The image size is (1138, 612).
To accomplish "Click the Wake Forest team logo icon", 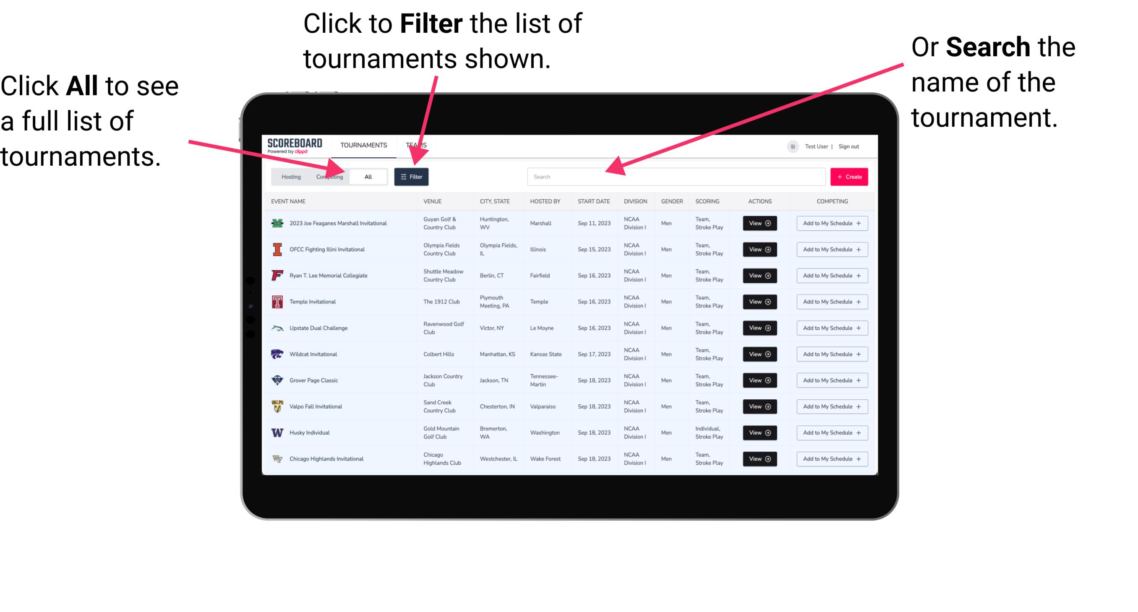I will pyautogui.click(x=277, y=458).
